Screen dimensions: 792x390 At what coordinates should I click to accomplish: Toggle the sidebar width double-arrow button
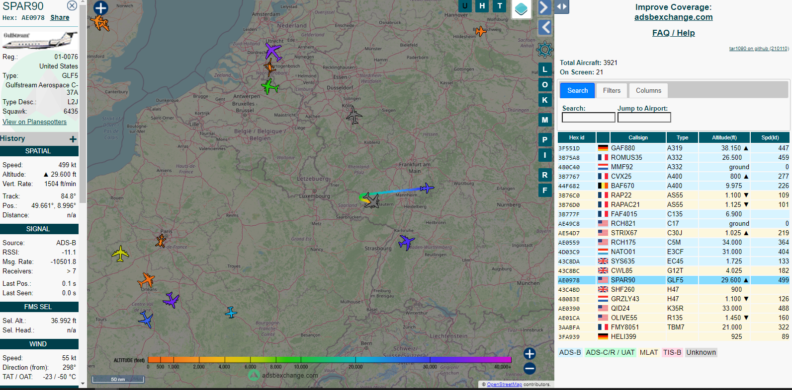click(562, 6)
